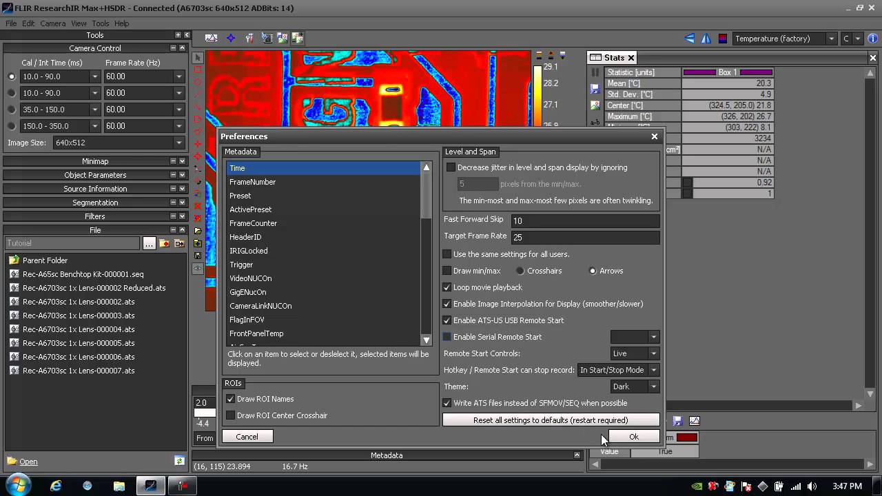Click Ok in Preferences dialog
Image resolution: width=882 pixels, height=496 pixels.
(x=634, y=437)
